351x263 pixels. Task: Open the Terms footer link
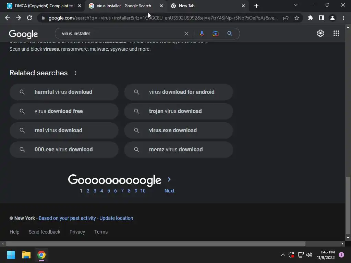click(x=101, y=232)
